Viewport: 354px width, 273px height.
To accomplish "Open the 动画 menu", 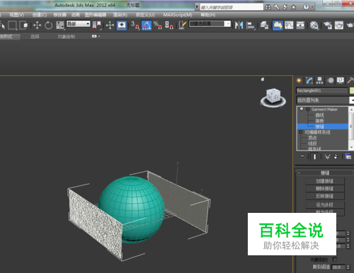I will [x=76, y=15].
